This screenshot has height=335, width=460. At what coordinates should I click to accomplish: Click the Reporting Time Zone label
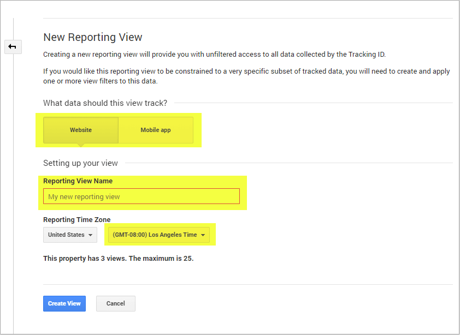pyautogui.click(x=77, y=220)
